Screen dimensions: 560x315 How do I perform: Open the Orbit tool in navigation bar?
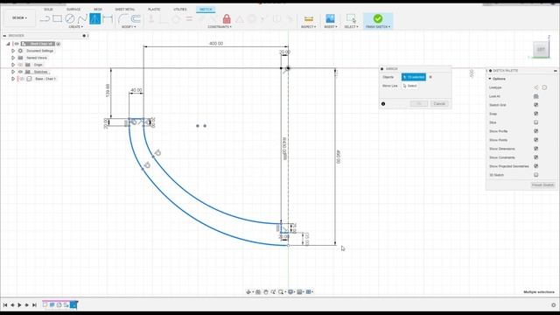pos(248,292)
